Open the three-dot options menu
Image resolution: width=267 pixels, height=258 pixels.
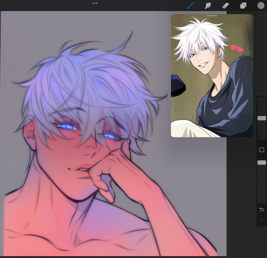(x=95, y=3)
